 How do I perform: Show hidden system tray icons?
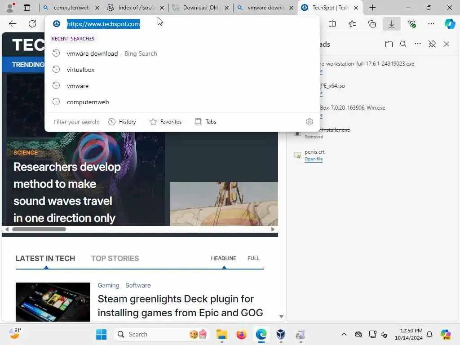pyautogui.click(x=344, y=334)
